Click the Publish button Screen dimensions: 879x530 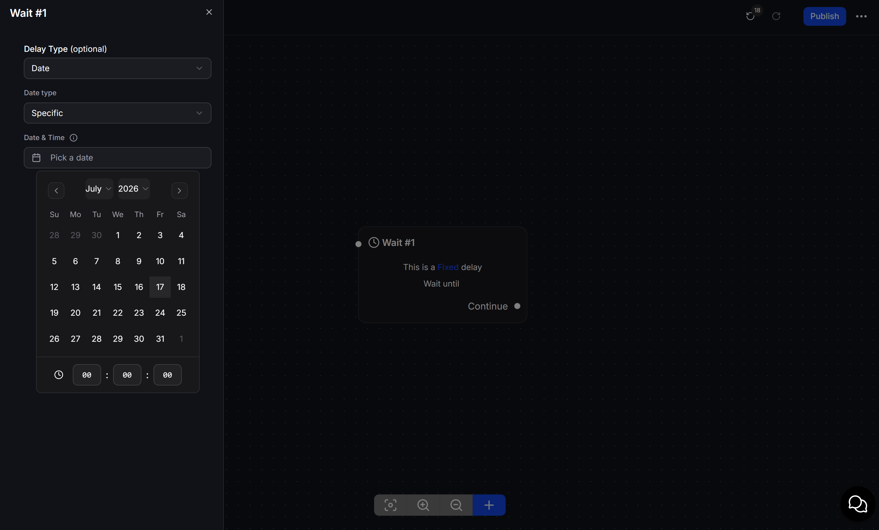tap(824, 17)
